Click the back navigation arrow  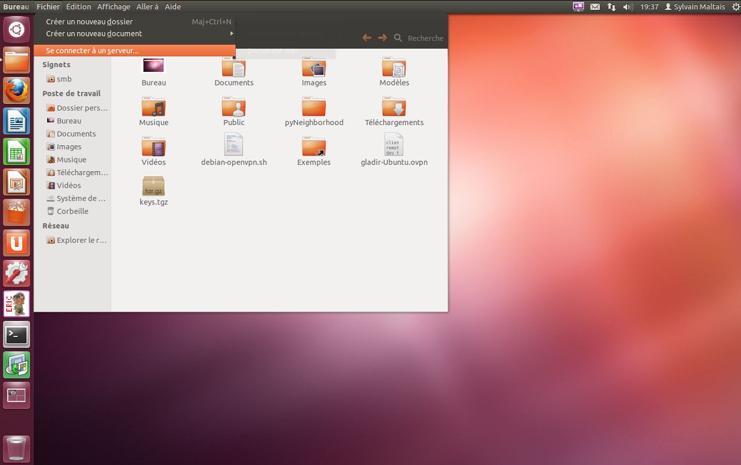[366, 38]
